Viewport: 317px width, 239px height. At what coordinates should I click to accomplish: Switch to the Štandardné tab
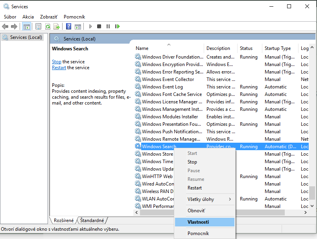tap(92, 221)
